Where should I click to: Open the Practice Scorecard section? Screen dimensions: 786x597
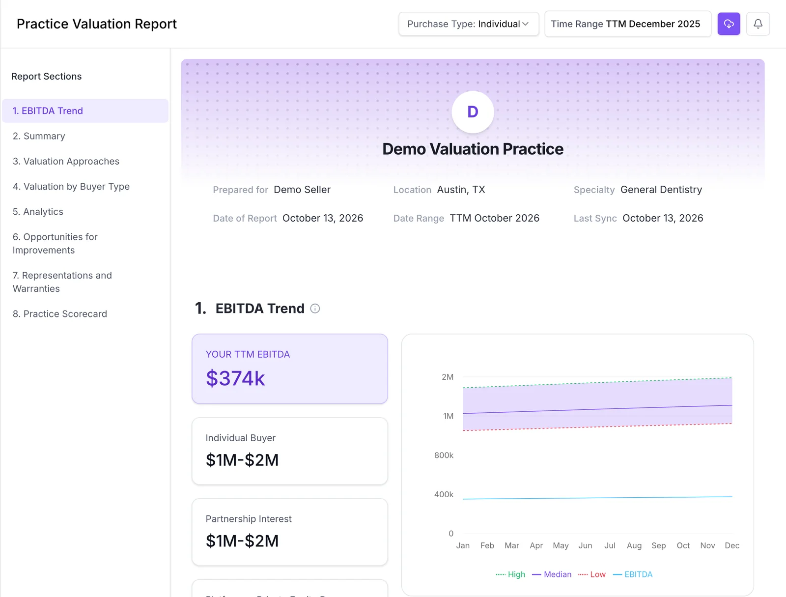pos(60,314)
